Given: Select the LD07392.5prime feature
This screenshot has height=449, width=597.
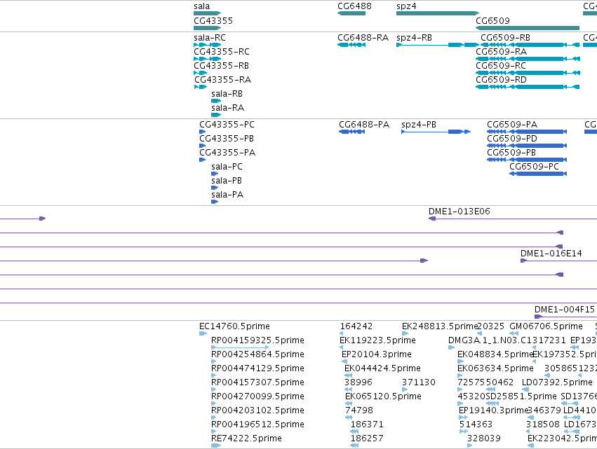Looking at the screenshot, I should 526,389.
